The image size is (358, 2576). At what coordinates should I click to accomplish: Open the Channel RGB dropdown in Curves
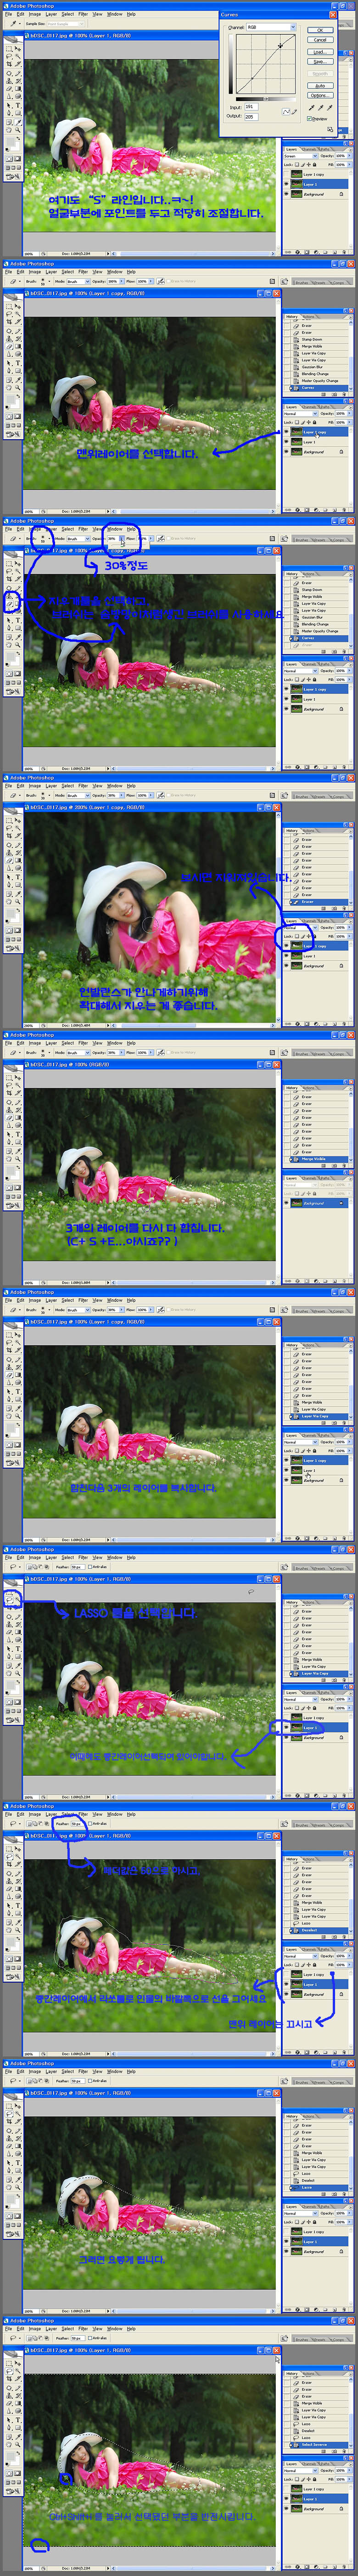click(x=271, y=27)
